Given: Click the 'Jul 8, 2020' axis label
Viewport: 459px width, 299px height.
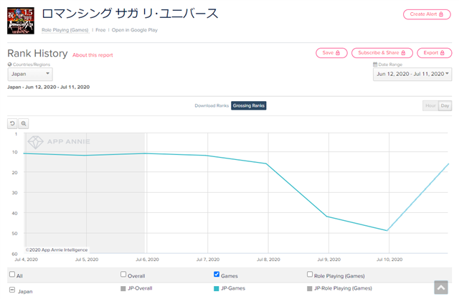Looking at the screenshot, I should [x=268, y=260].
